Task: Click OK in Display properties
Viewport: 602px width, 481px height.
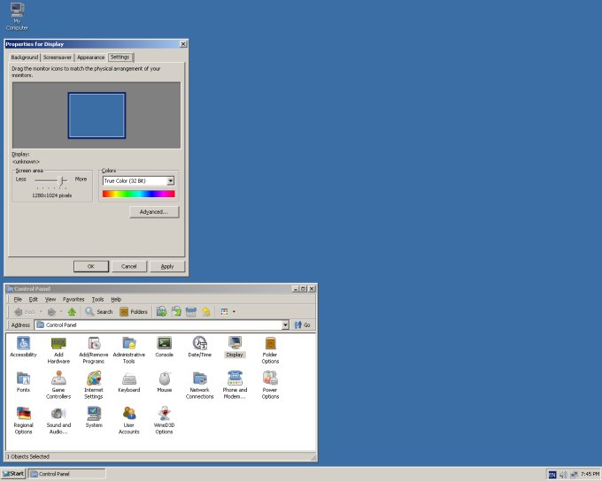Action: [x=91, y=266]
